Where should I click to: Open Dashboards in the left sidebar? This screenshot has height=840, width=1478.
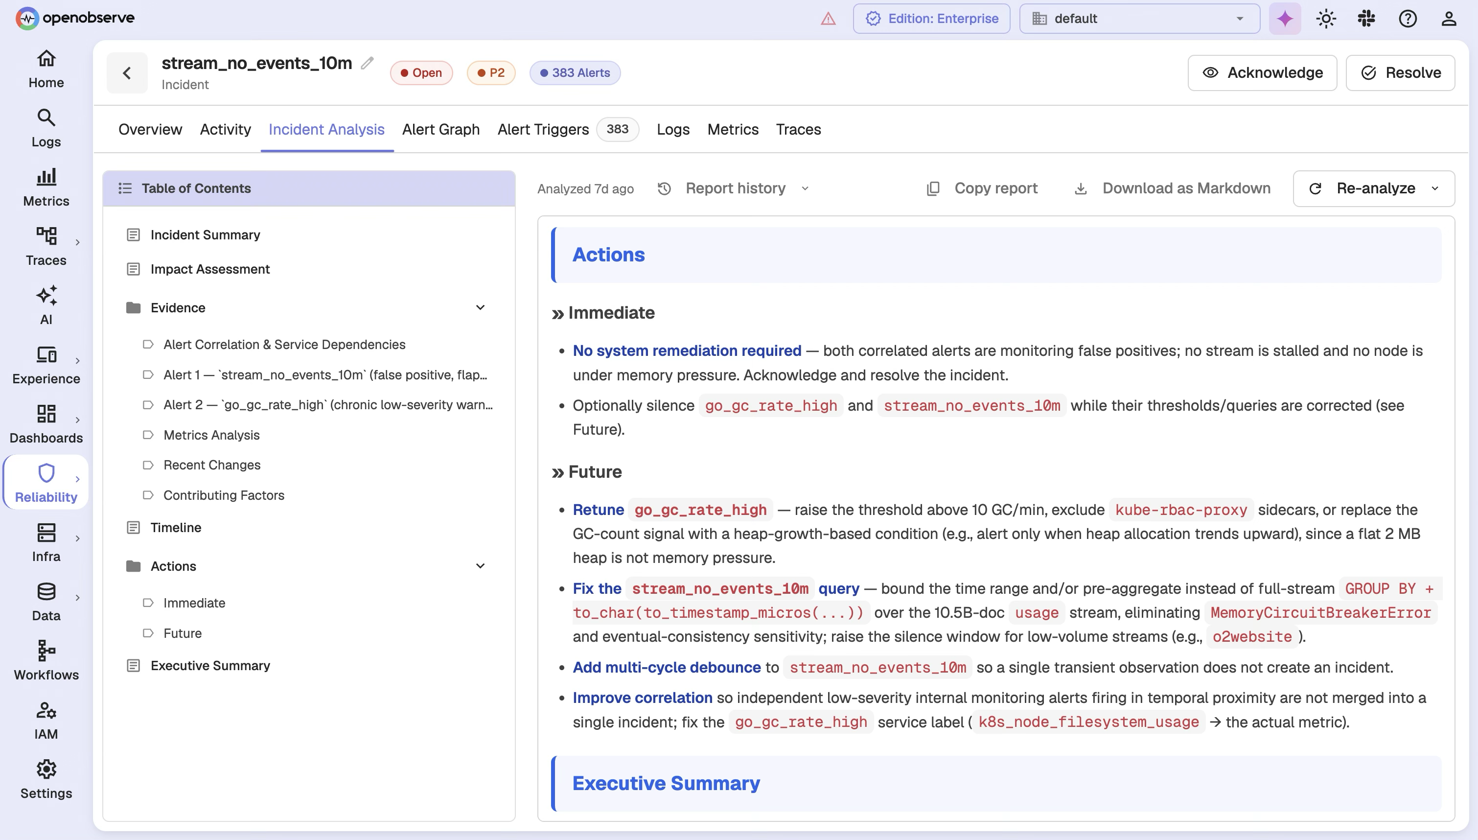[x=46, y=424]
